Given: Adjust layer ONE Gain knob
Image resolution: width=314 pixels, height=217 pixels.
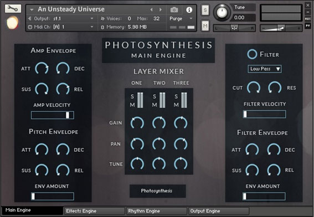Looking at the screenshot, I should 137,123.
